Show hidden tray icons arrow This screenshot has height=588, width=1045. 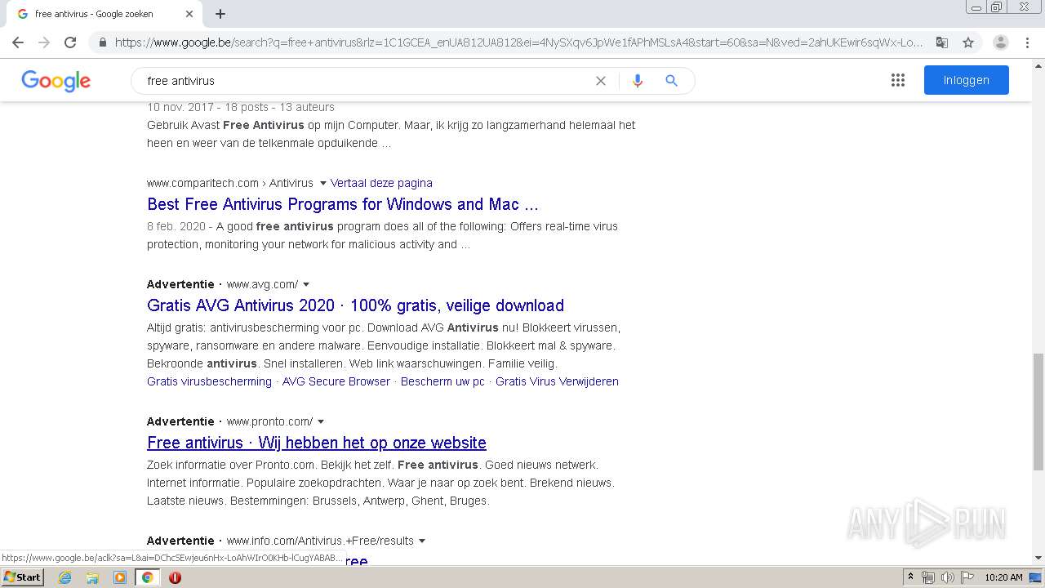910,577
